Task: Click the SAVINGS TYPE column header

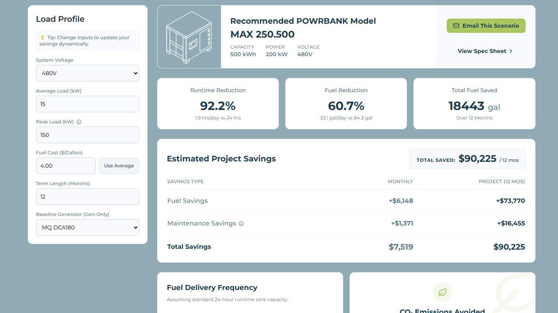Action: pyautogui.click(x=185, y=181)
